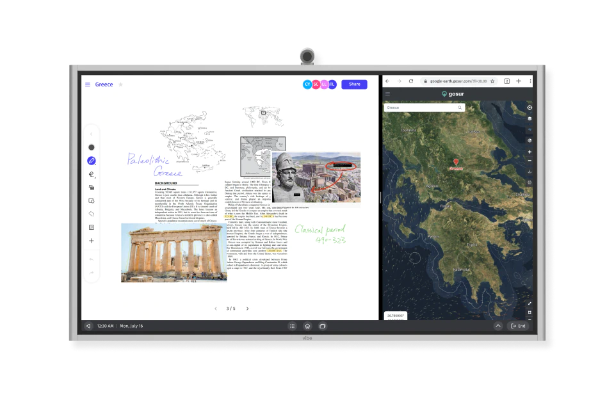Bookmark the google-earth.gosur.com page
Viewport: 607px width, 402px height.
493,81
